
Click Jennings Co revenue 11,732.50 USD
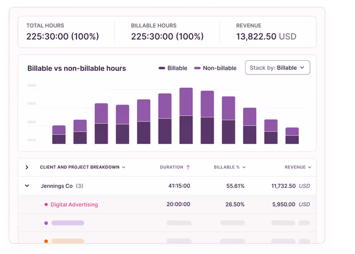pyautogui.click(x=291, y=185)
